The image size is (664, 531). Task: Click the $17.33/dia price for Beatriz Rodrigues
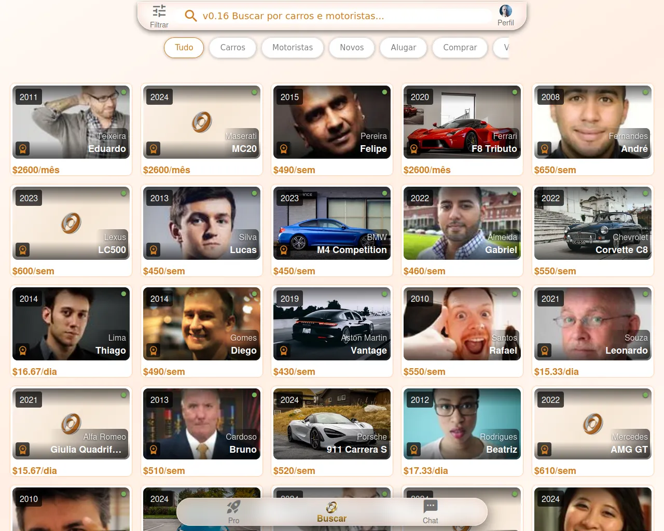(x=425, y=471)
